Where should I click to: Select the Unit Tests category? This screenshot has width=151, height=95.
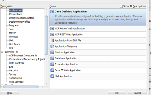(x=14, y=44)
